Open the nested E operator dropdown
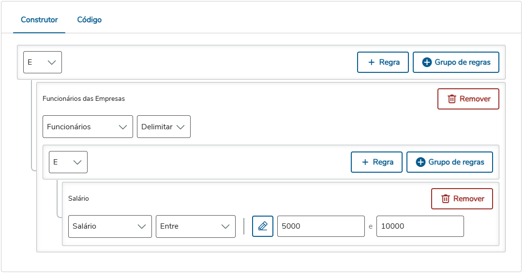The image size is (525, 274). 68,162
